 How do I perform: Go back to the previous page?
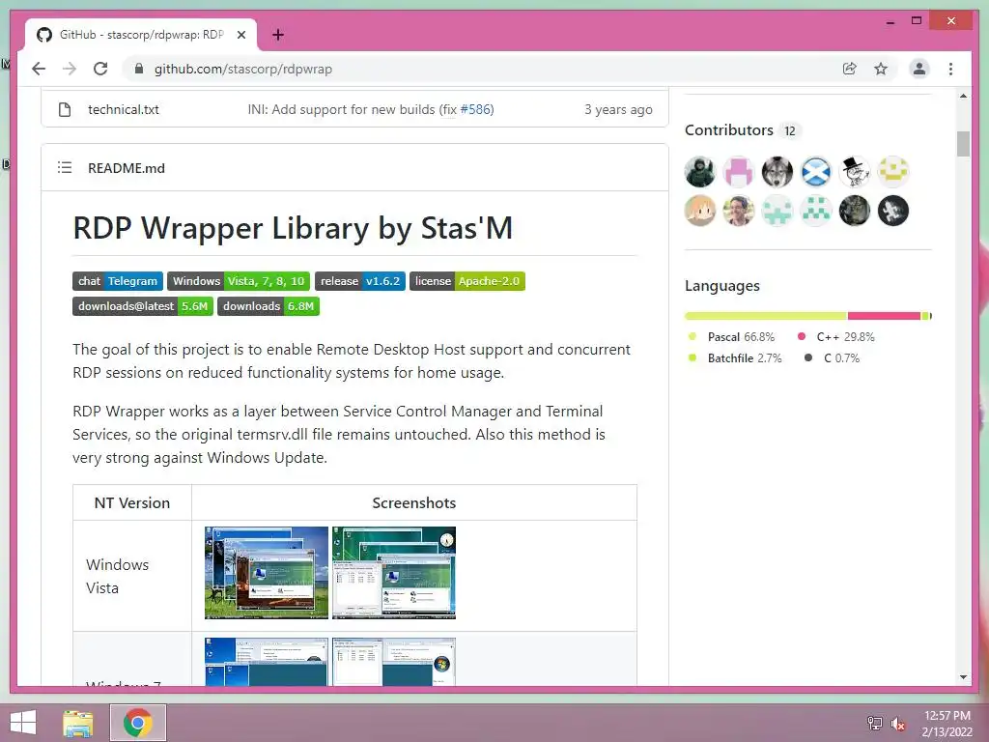tap(39, 69)
